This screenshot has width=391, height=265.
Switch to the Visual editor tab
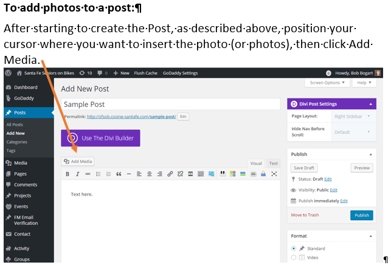tap(256, 163)
